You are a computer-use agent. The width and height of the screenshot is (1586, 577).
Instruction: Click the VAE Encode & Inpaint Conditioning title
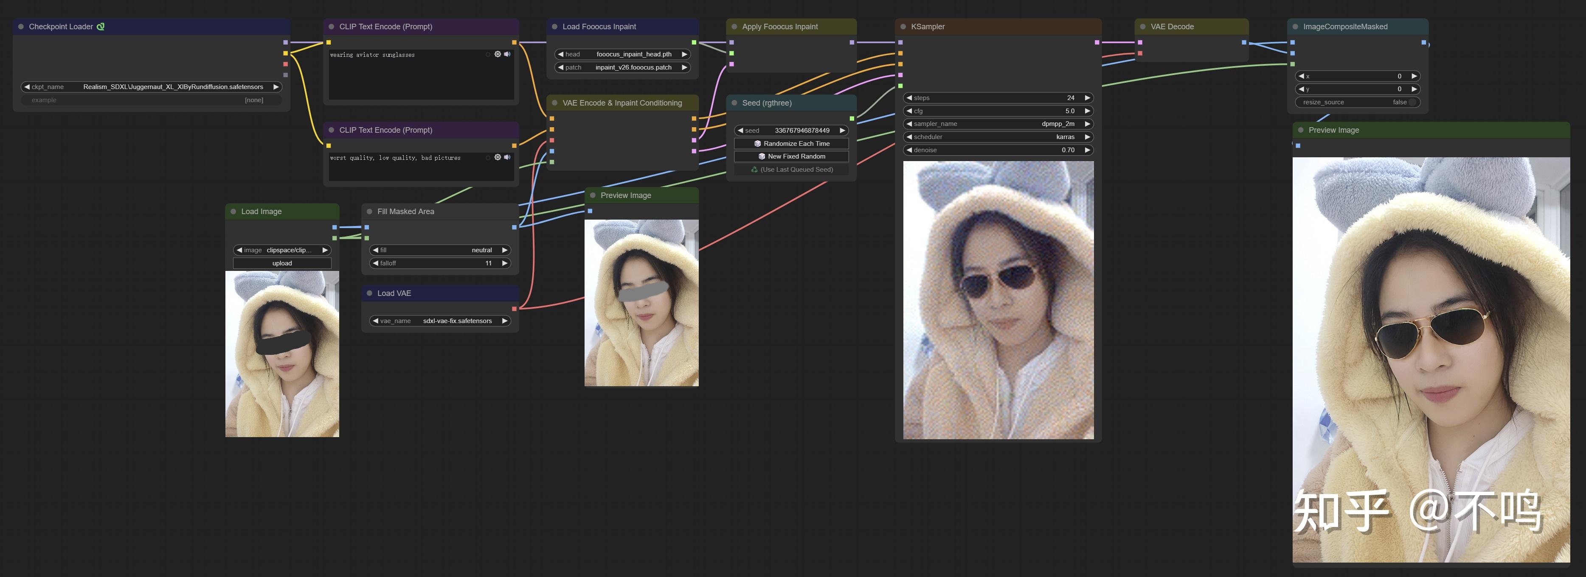622,103
